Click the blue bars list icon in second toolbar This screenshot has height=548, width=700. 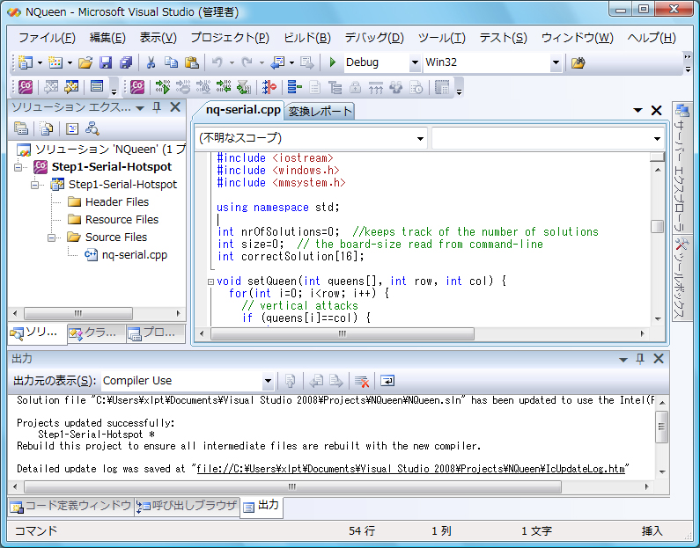[x=294, y=87]
